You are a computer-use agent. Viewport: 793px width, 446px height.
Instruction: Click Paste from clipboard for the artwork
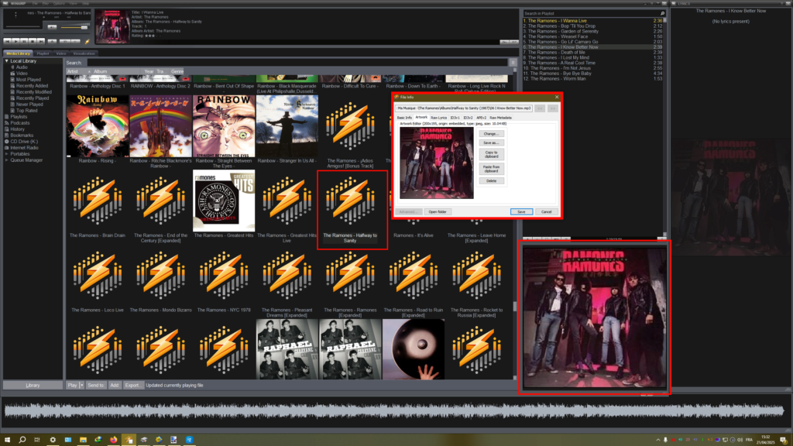[x=491, y=169]
